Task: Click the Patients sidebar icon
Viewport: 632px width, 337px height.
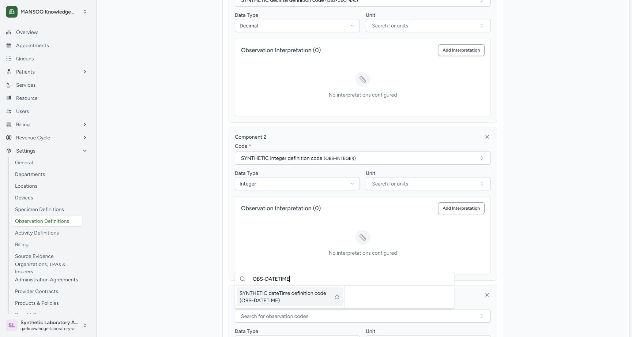Action: (9, 72)
